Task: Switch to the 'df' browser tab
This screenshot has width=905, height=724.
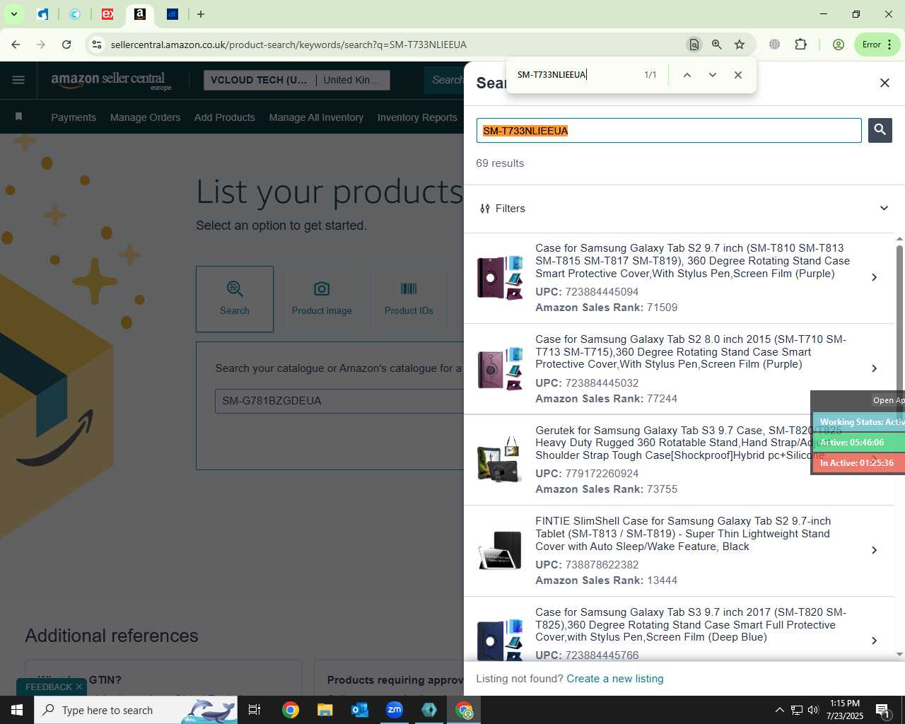Action: (x=173, y=14)
